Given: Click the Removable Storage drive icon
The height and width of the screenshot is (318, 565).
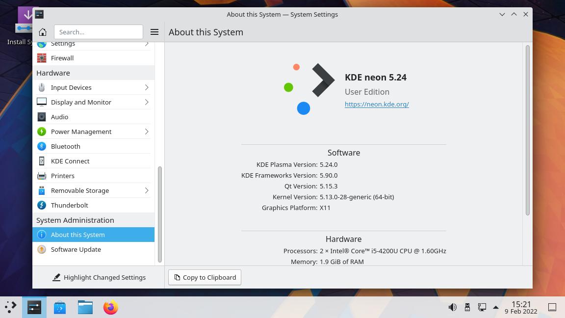Looking at the screenshot, I should pyautogui.click(x=42, y=191).
